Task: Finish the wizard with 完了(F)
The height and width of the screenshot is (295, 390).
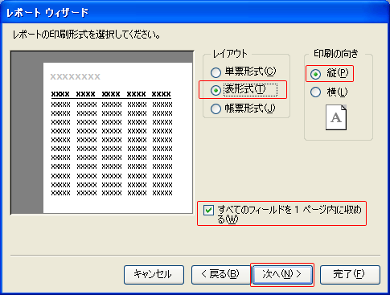Action: 350,274
